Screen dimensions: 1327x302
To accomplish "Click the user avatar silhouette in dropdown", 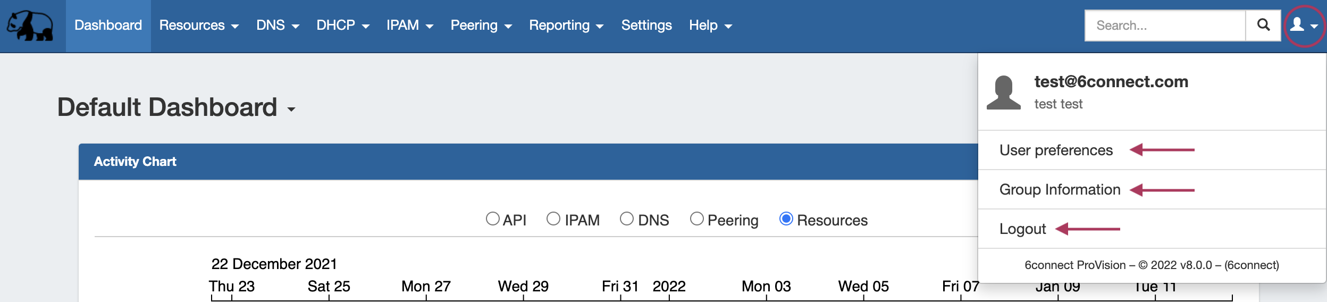I will pos(1003,93).
